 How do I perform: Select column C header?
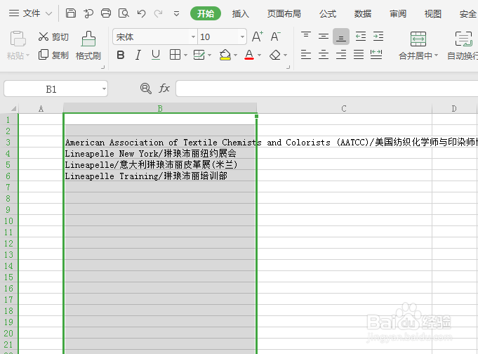pos(344,109)
